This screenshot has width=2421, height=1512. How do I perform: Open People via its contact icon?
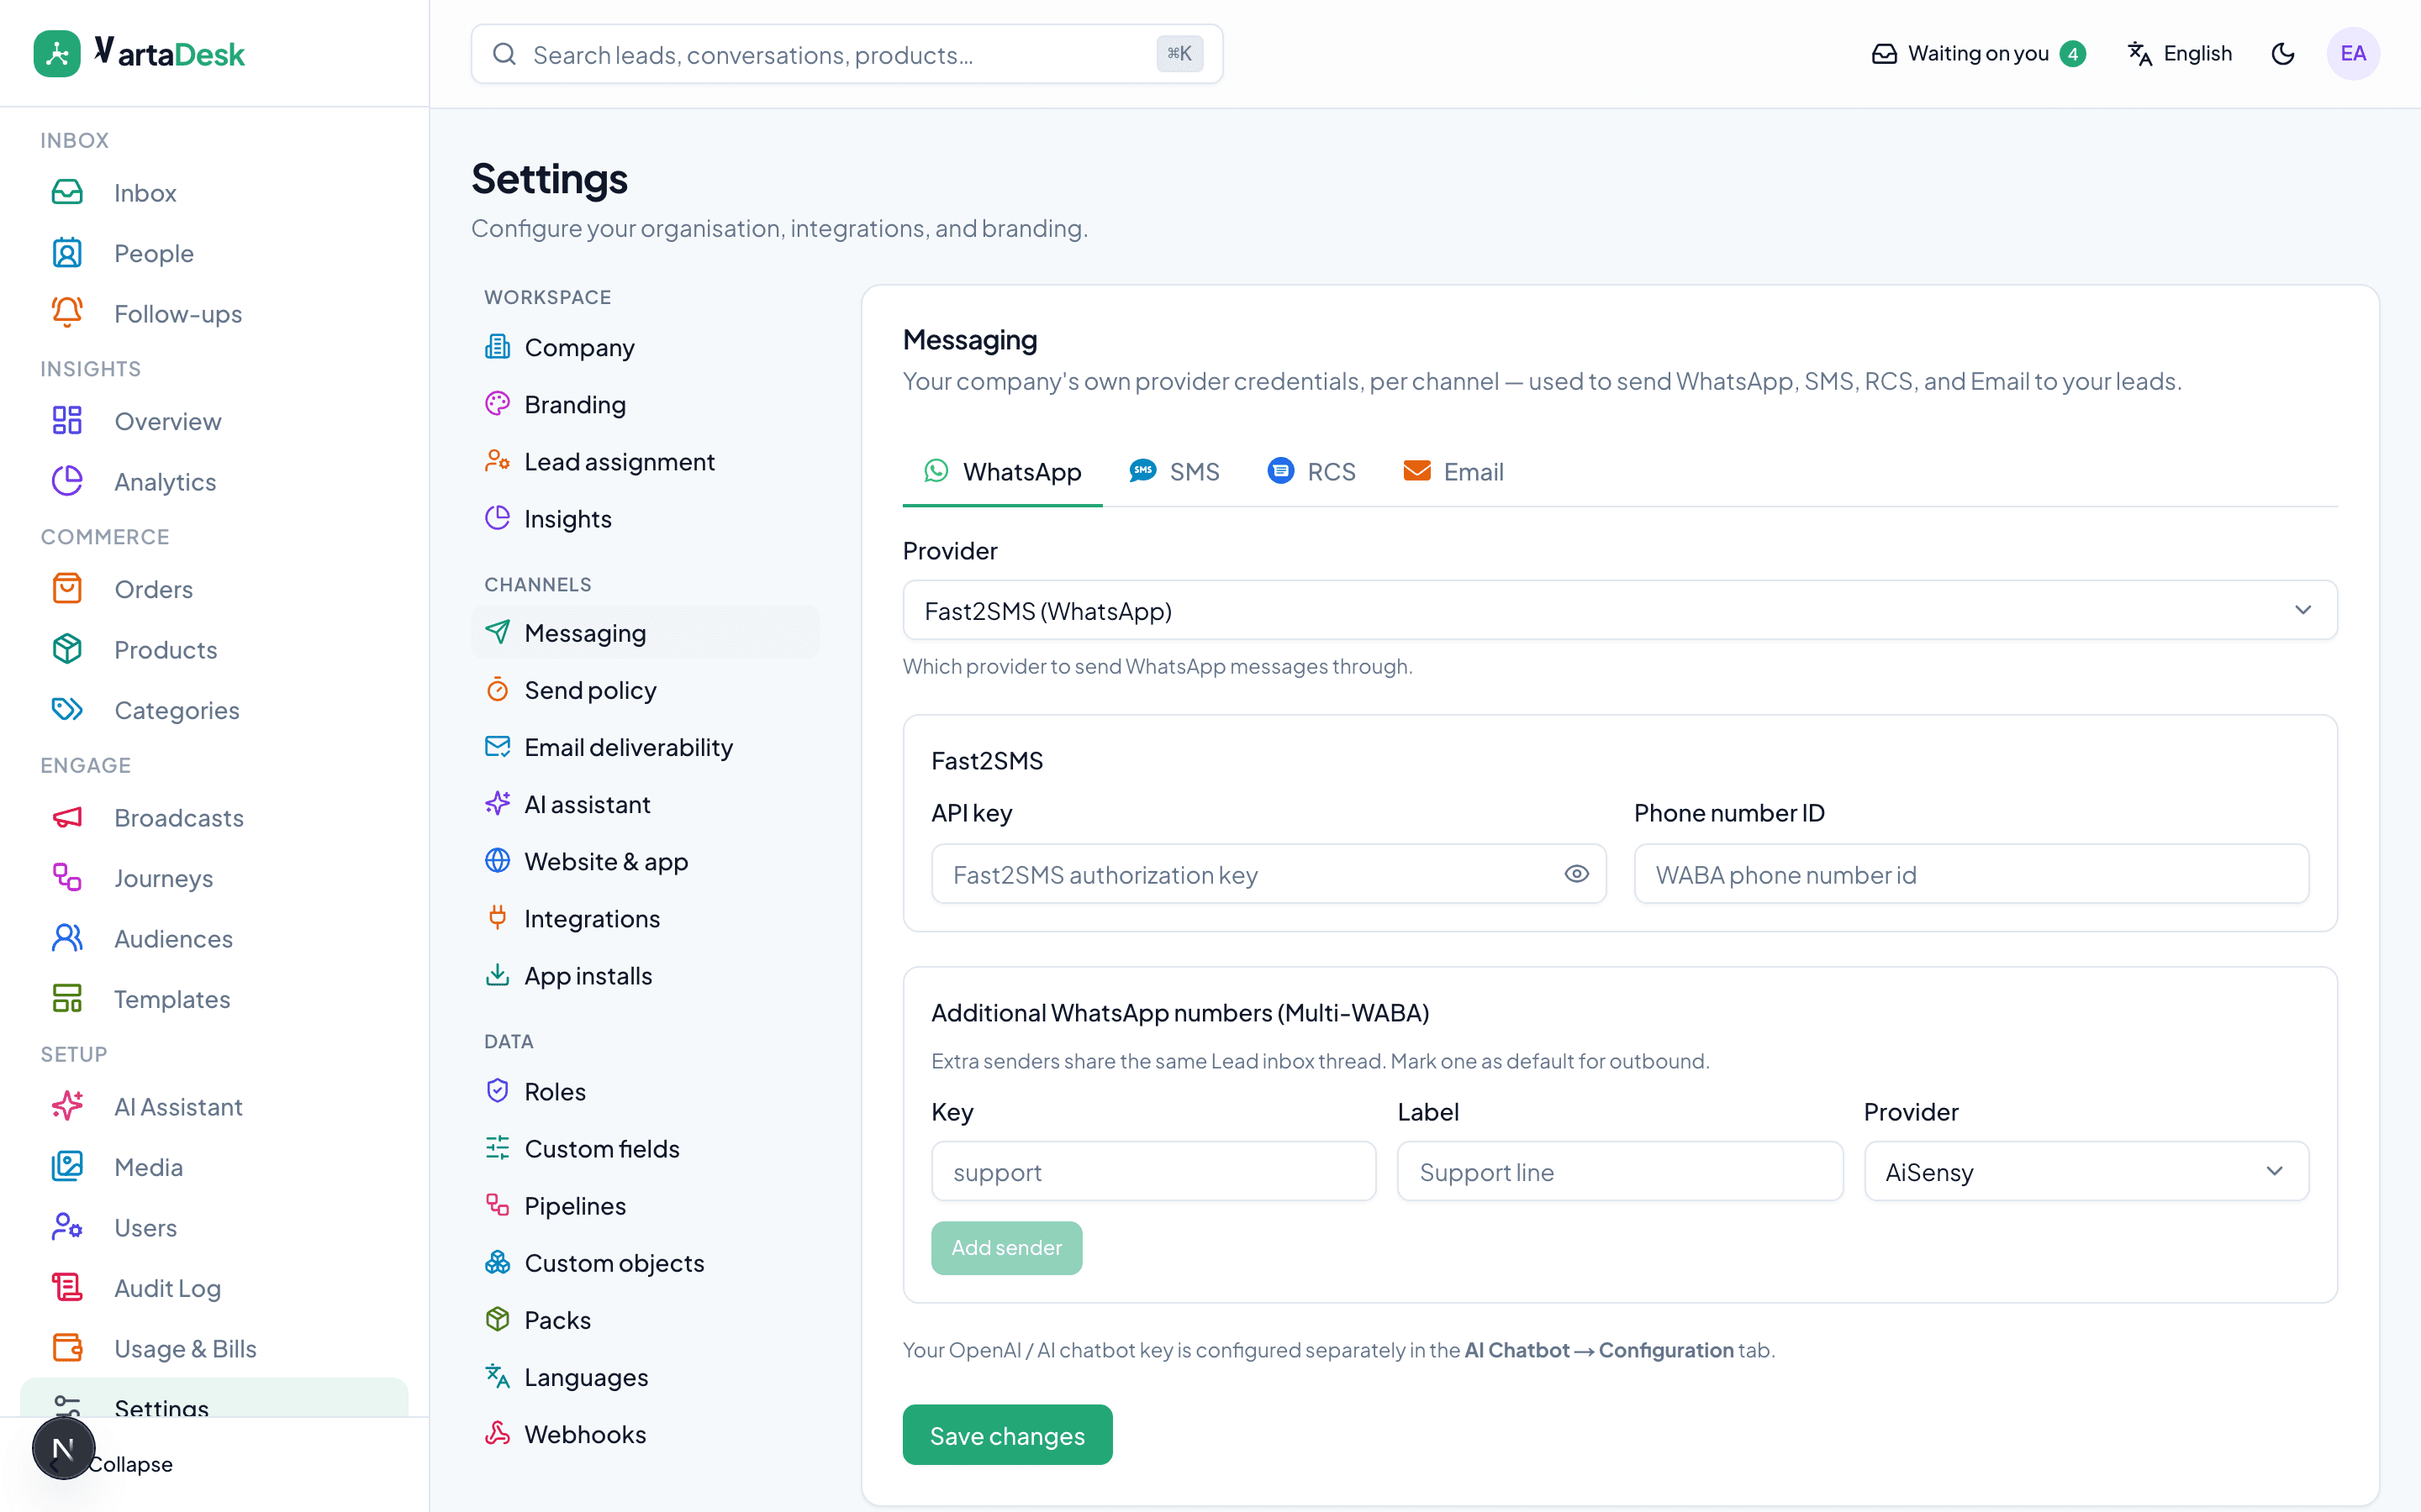[67, 253]
